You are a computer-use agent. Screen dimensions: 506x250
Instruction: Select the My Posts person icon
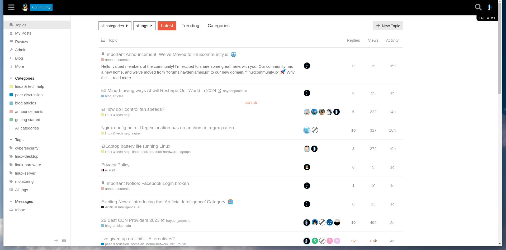(11, 33)
